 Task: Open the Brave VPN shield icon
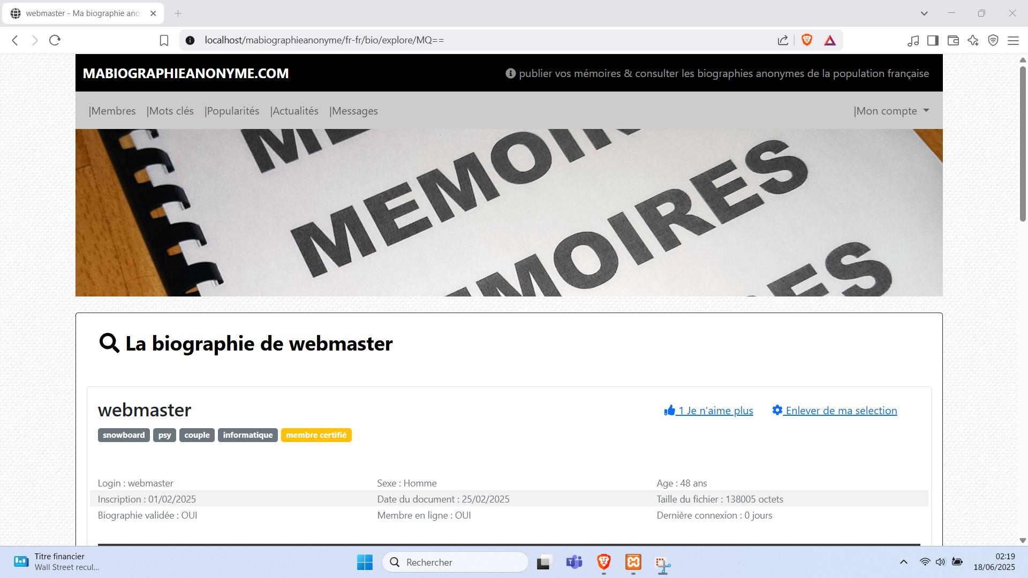click(x=993, y=40)
